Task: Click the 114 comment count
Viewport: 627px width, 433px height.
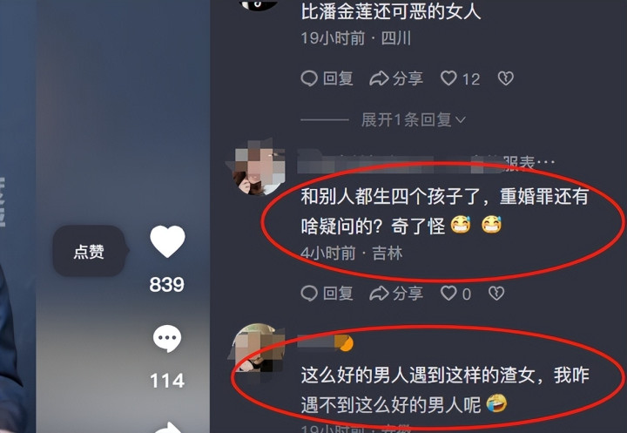Action: [167, 380]
